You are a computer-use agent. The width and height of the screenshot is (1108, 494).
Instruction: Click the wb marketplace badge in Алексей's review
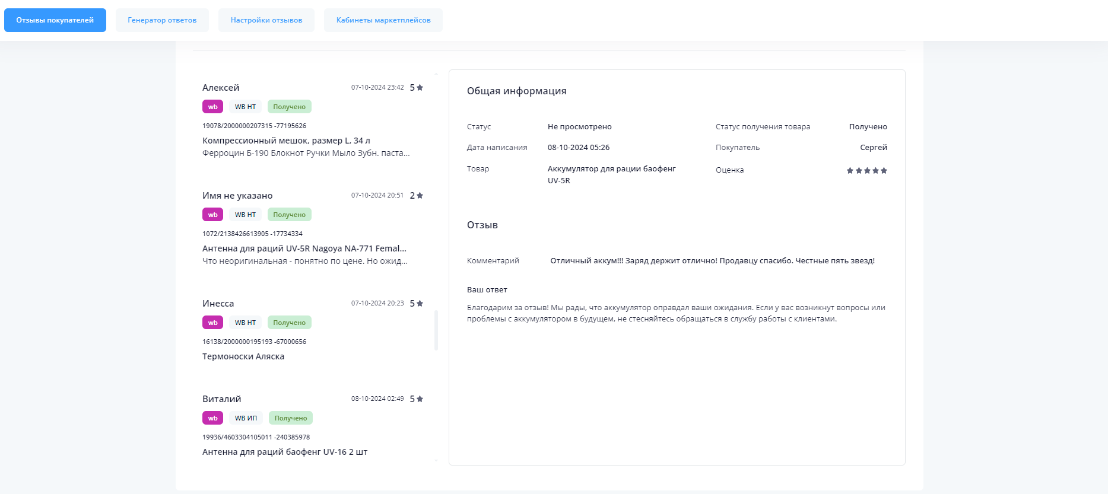coord(212,107)
